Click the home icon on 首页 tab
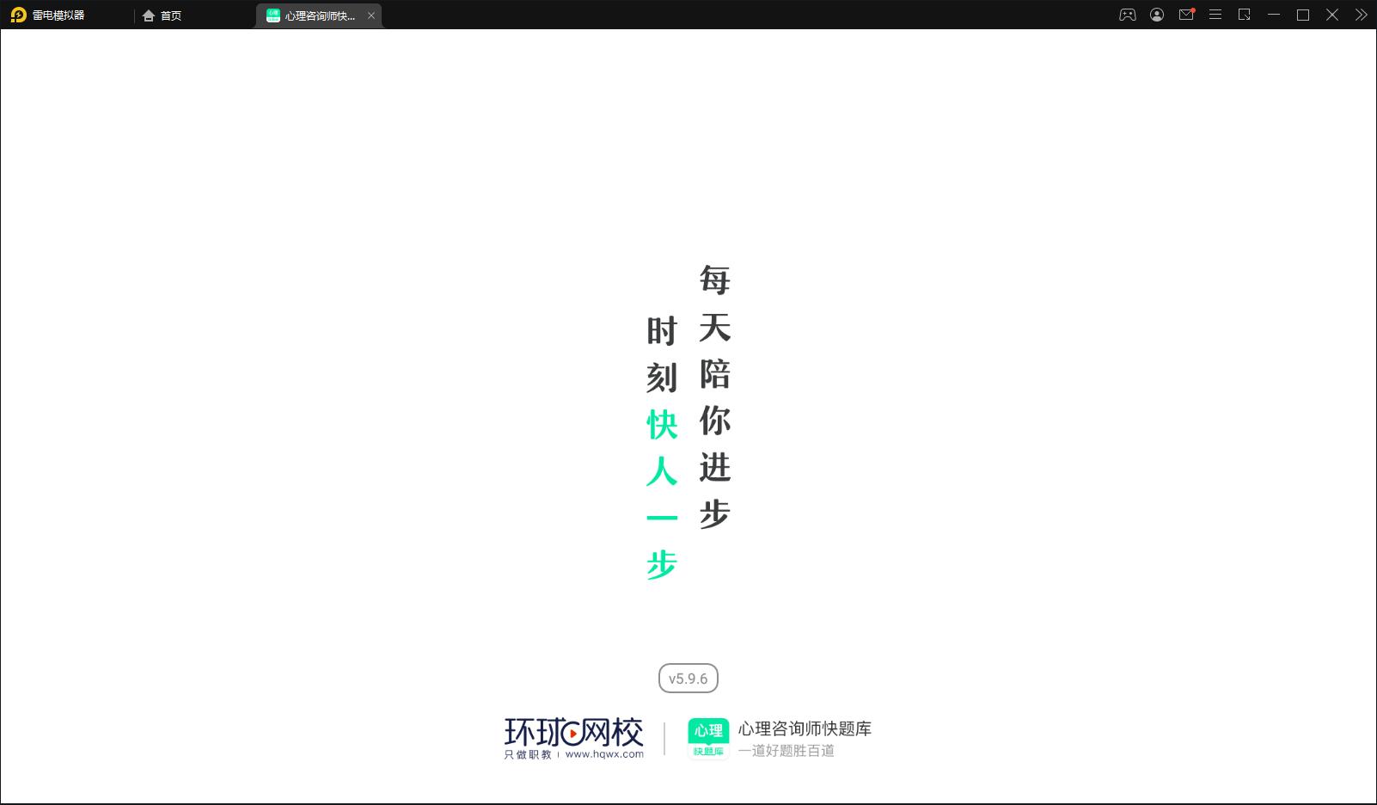This screenshot has height=805, width=1377. click(x=148, y=15)
